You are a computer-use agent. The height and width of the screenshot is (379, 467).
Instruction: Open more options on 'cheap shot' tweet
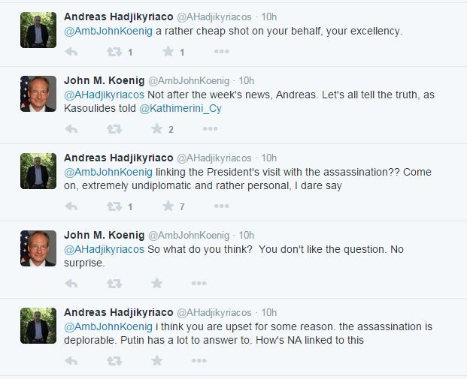[221, 52]
